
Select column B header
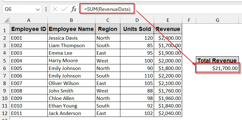71,20
